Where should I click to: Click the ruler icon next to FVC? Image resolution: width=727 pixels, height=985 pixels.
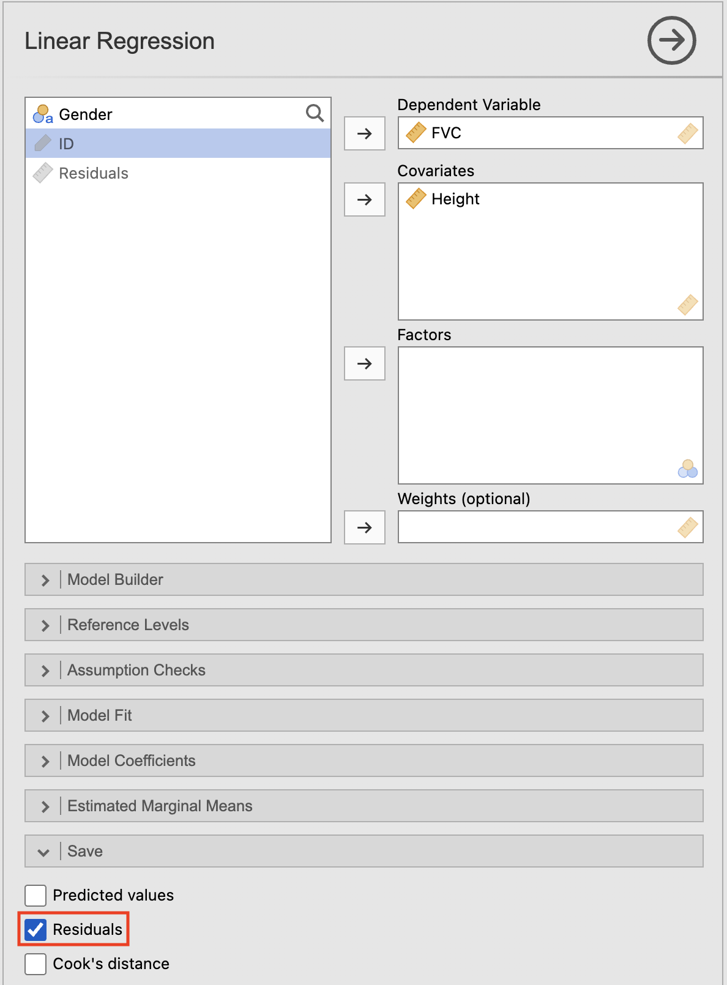tap(416, 133)
